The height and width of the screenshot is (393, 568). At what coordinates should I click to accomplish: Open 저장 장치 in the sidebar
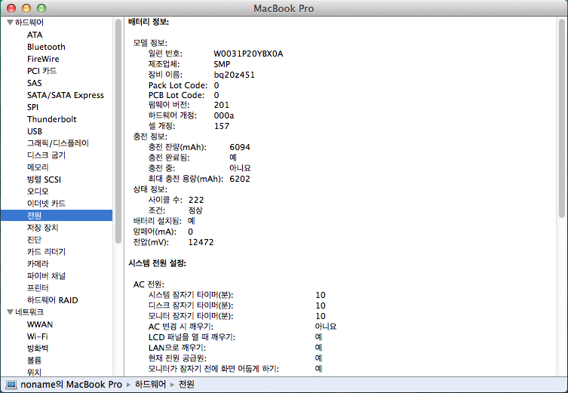click(x=42, y=228)
